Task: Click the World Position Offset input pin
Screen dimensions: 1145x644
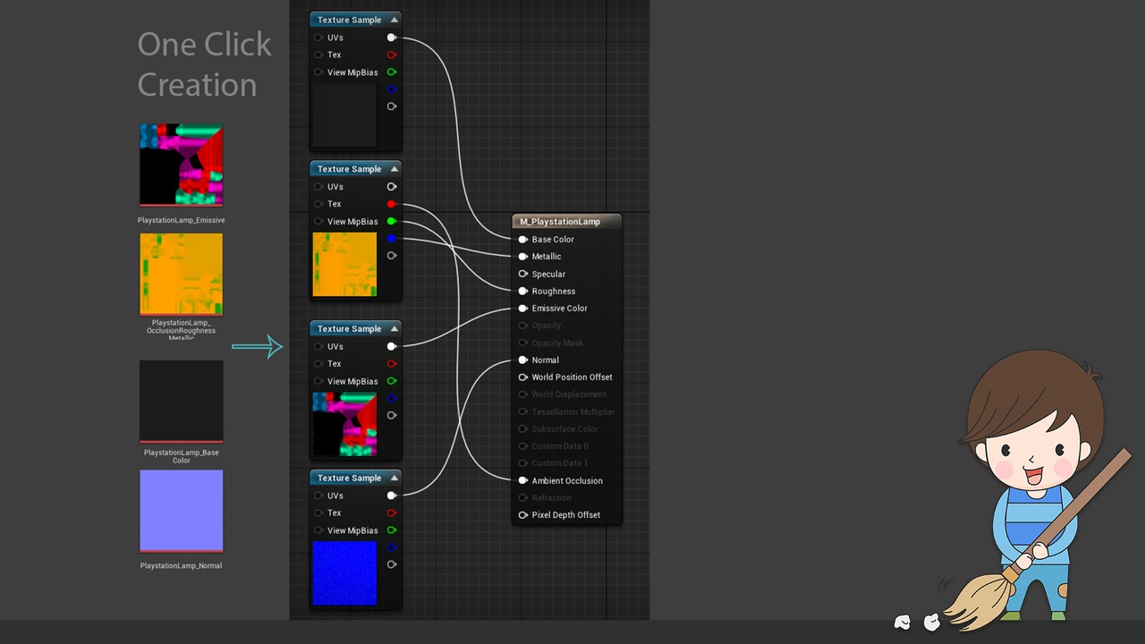Action: pos(523,377)
